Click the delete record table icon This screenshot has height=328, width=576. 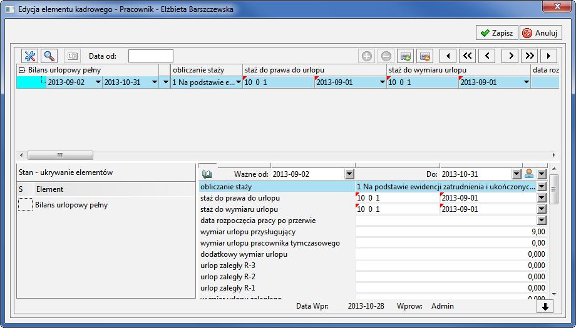pyautogui.click(x=425, y=56)
